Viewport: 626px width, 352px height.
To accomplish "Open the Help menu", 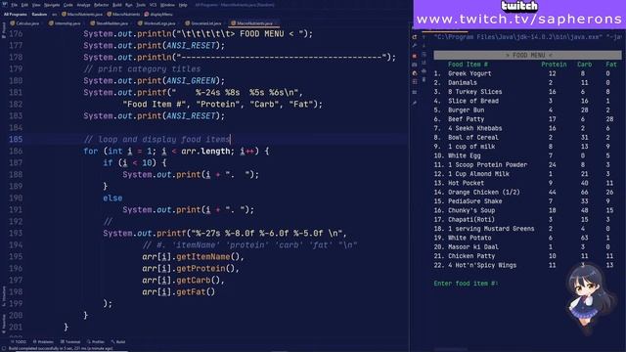I will [x=183, y=5].
